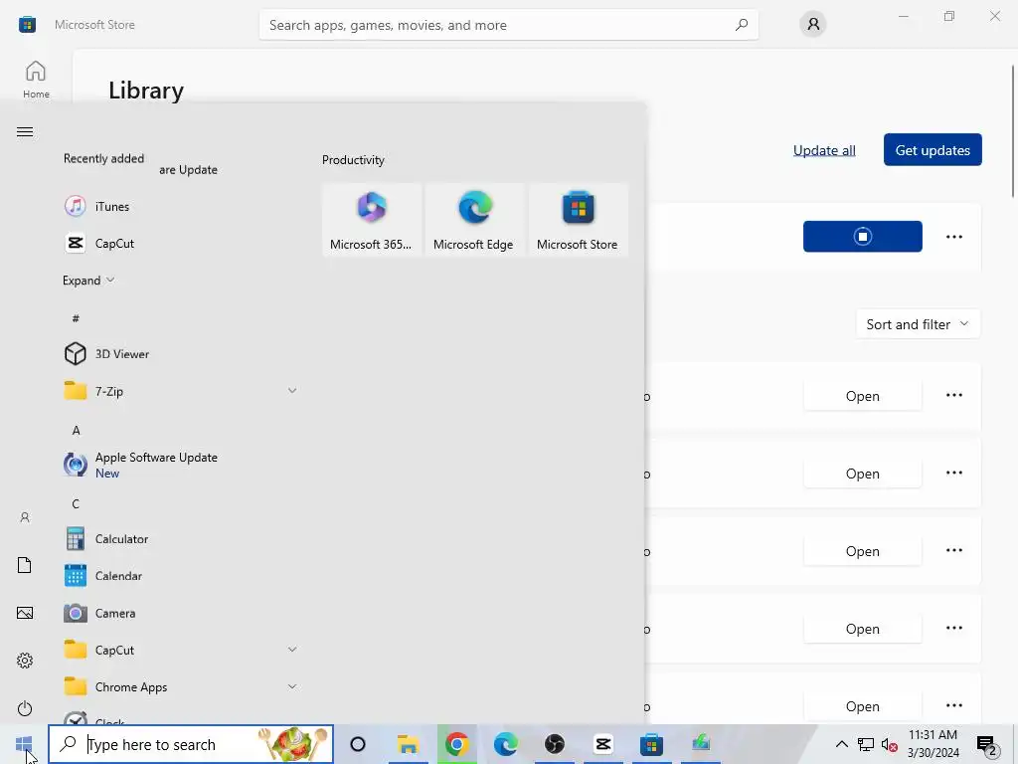Jump to the letter C app group
1018x764 pixels.
(x=76, y=504)
